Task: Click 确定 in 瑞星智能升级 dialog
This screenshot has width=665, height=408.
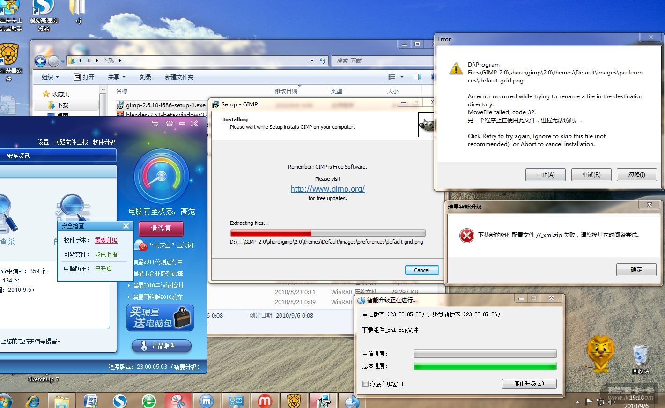Action: coord(636,270)
